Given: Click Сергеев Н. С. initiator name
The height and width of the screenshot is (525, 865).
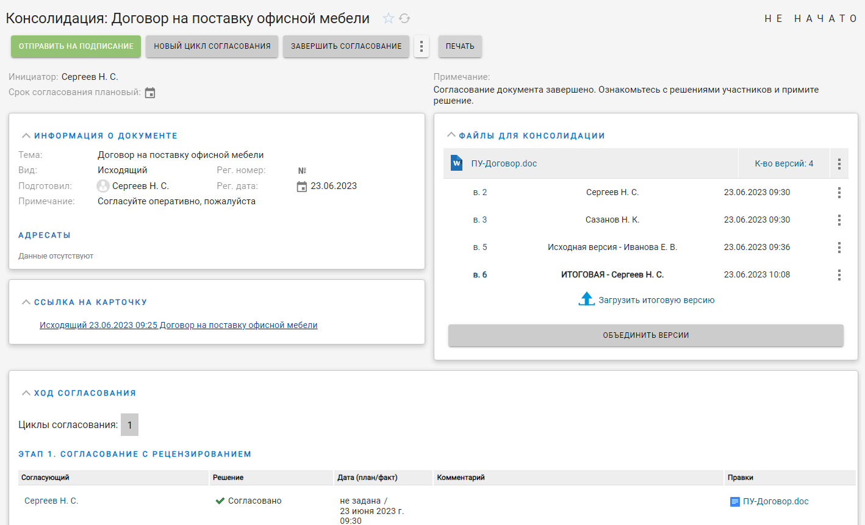Looking at the screenshot, I should (90, 77).
